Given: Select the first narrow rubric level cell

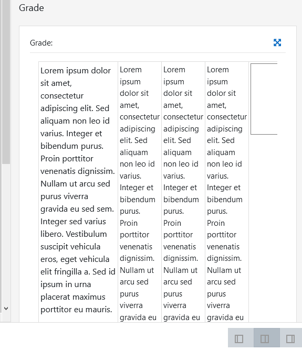Looking at the screenshot, I should 140,192.
